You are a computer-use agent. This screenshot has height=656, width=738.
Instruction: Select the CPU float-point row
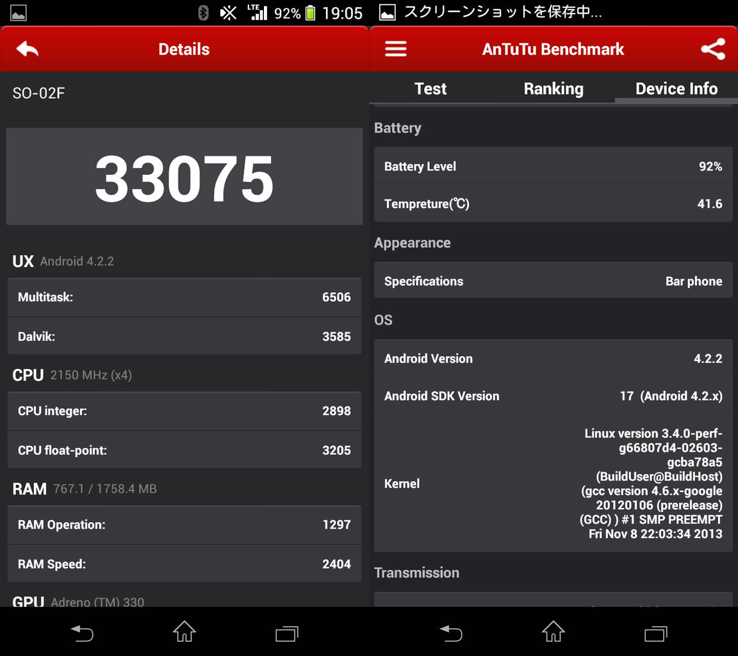[x=184, y=450]
